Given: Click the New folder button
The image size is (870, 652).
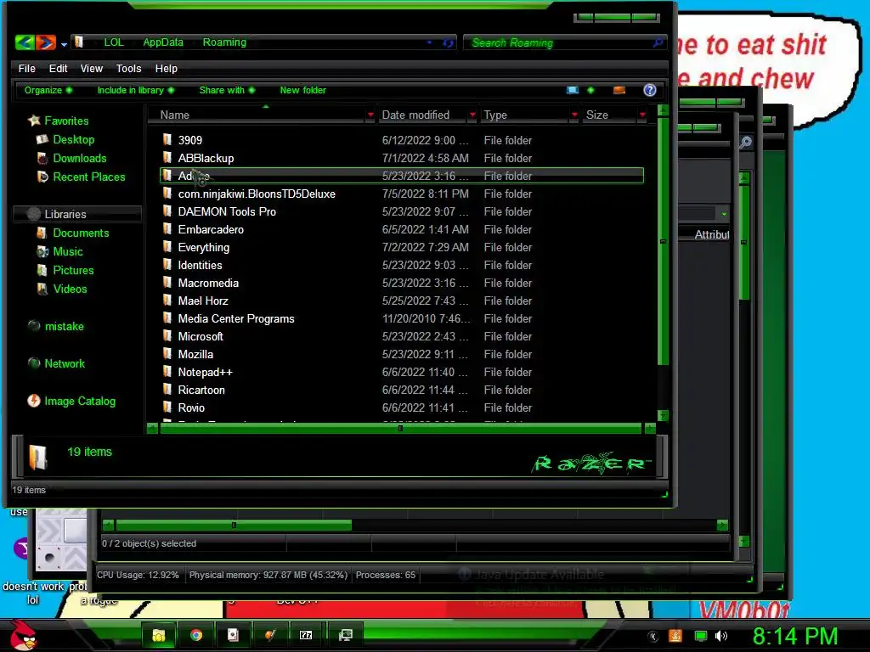Looking at the screenshot, I should tap(303, 90).
